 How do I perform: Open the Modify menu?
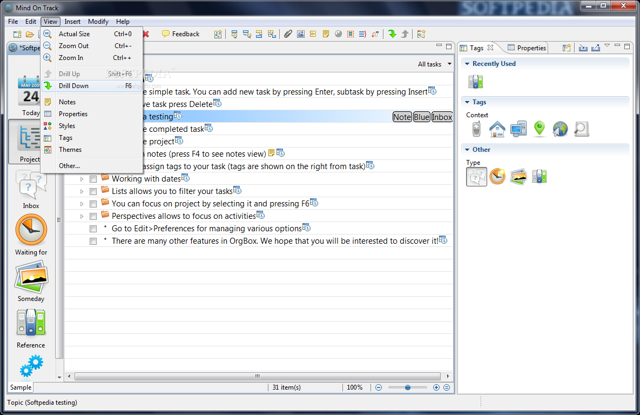tap(98, 22)
